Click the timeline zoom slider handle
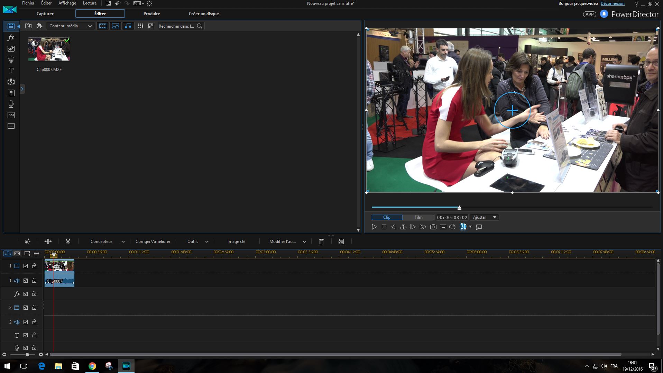663x373 pixels. pos(27,355)
